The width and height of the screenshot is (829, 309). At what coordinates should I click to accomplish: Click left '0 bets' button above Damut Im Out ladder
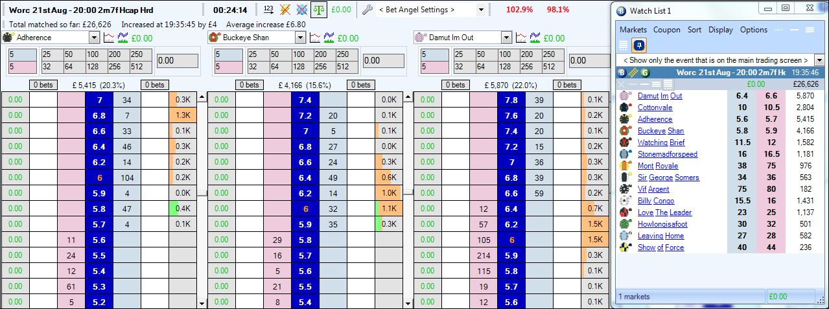[457, 84]
